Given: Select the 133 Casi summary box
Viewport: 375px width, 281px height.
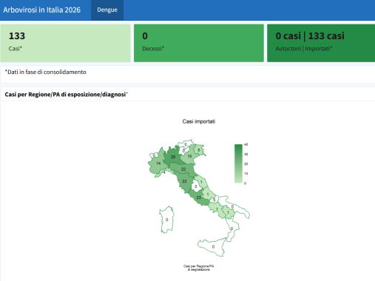Looking at the screenshot, I should pos(65,43).
